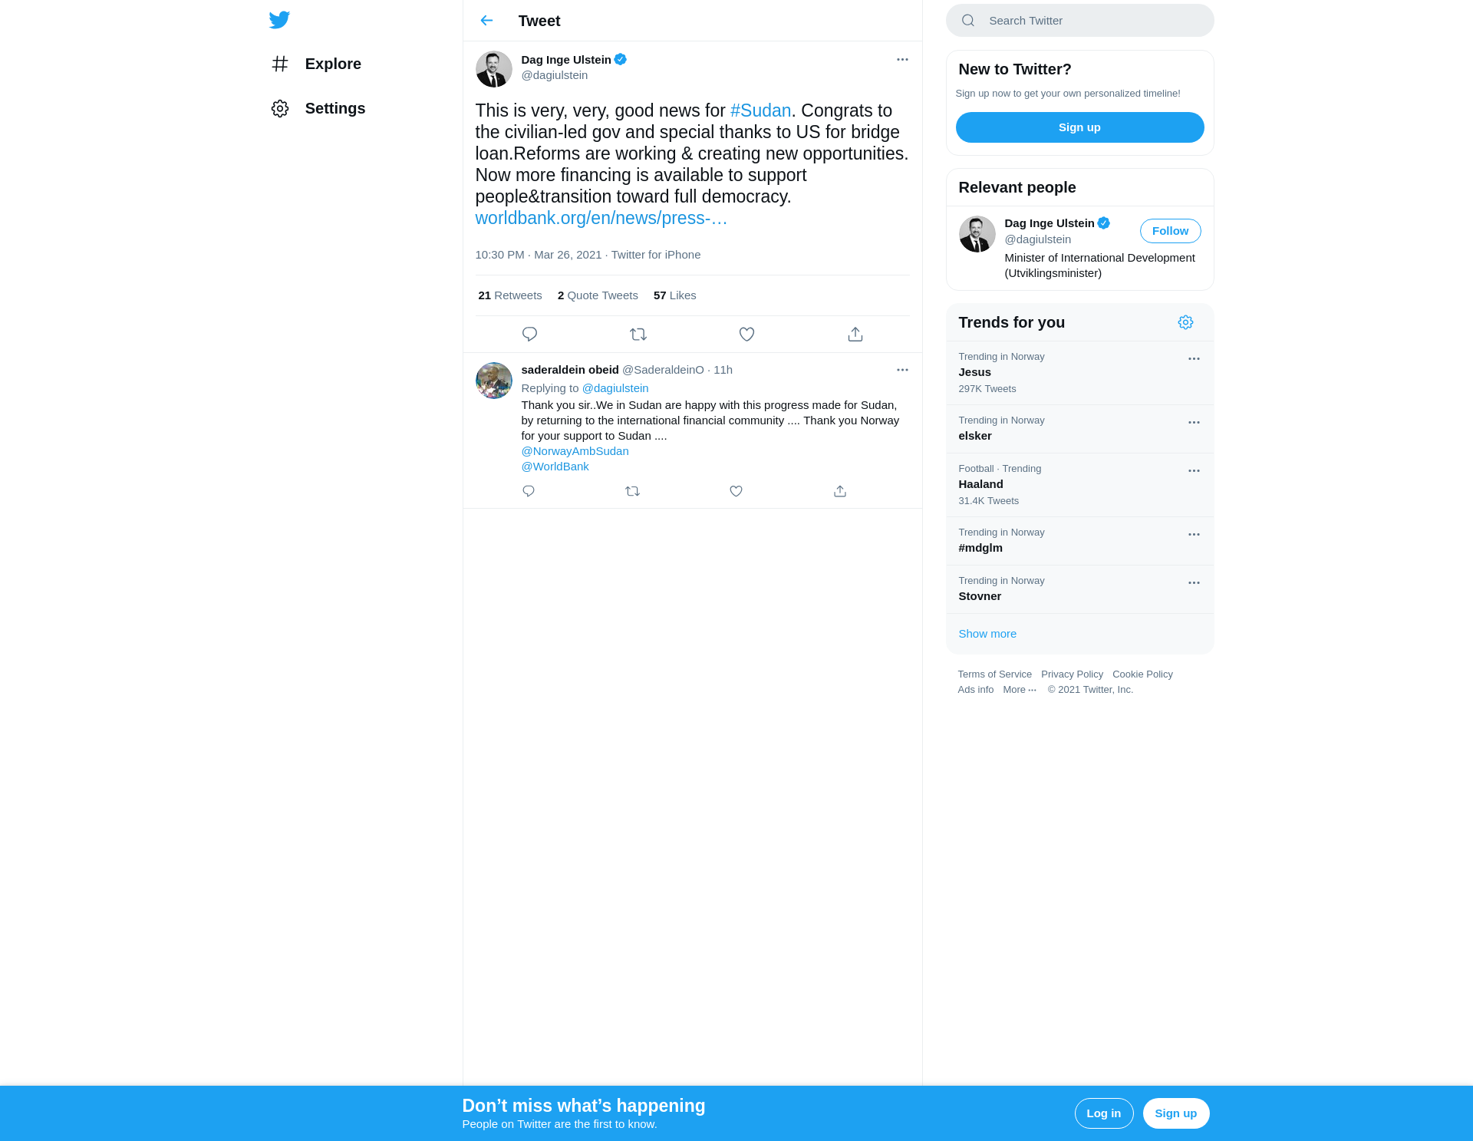Like the main tweet with heart icon
1473x1141 pixels.
point(746,335)
